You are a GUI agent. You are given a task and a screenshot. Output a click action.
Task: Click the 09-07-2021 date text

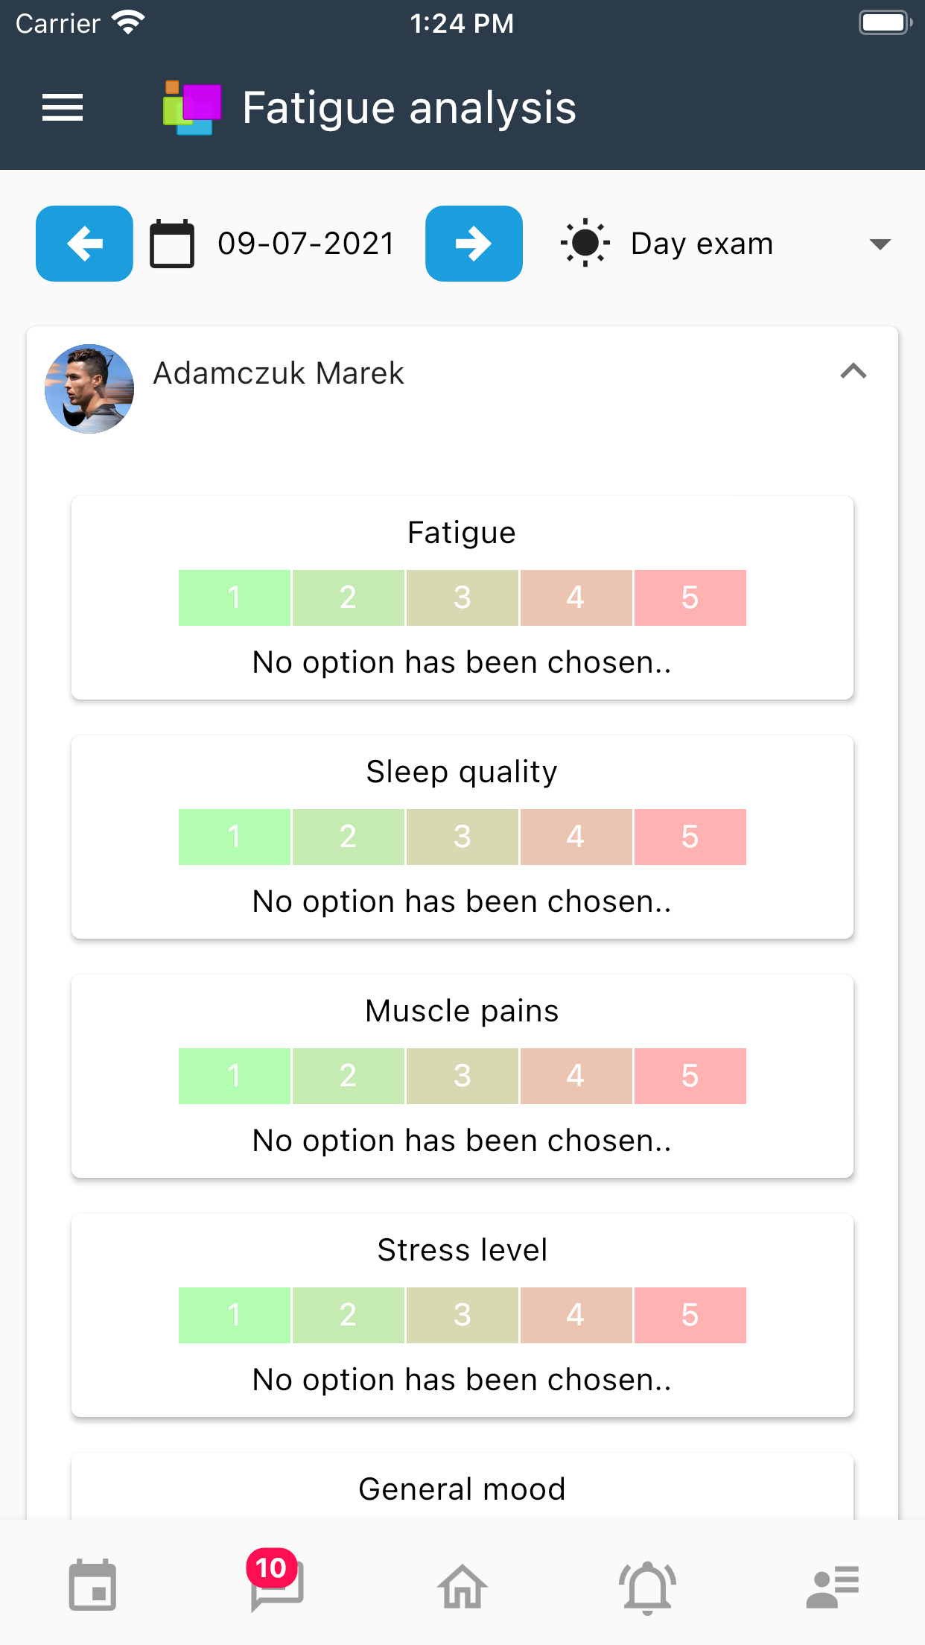[306, 244]
